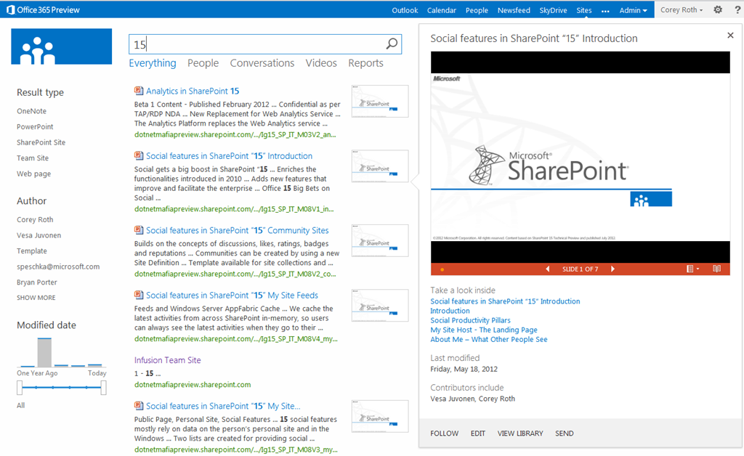
Task: Open Analytics in SharePoint 15 result
Action: pyautogui.click(x=193, y=91)
